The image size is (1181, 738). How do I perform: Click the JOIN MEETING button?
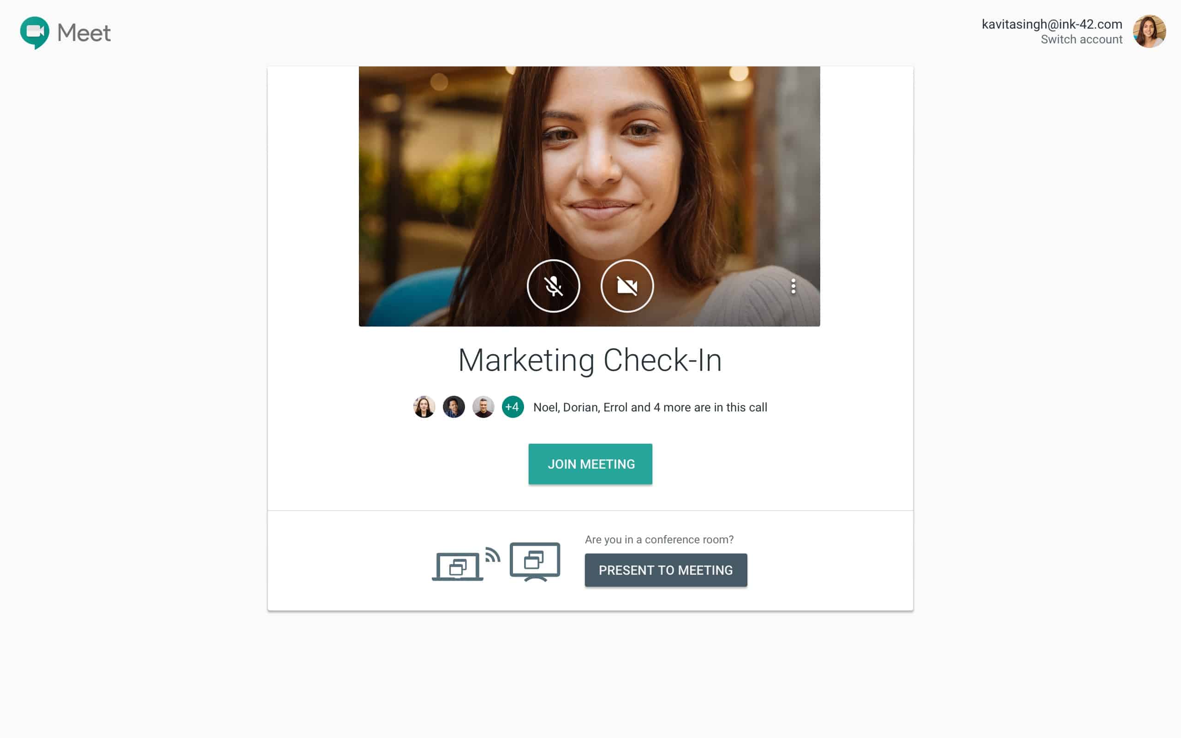point(590,464)
